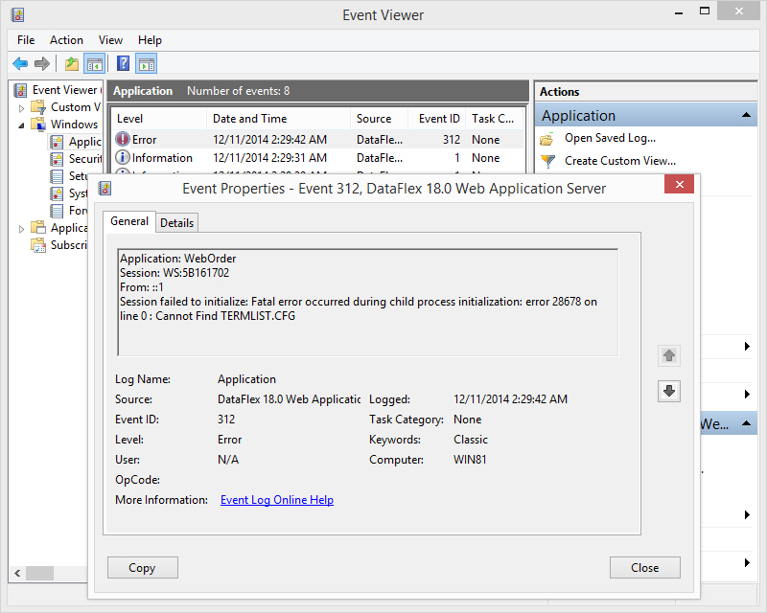767x613 pixels.
Task: Open Help with the question mark icon
Action: click(x=124, y=63)
